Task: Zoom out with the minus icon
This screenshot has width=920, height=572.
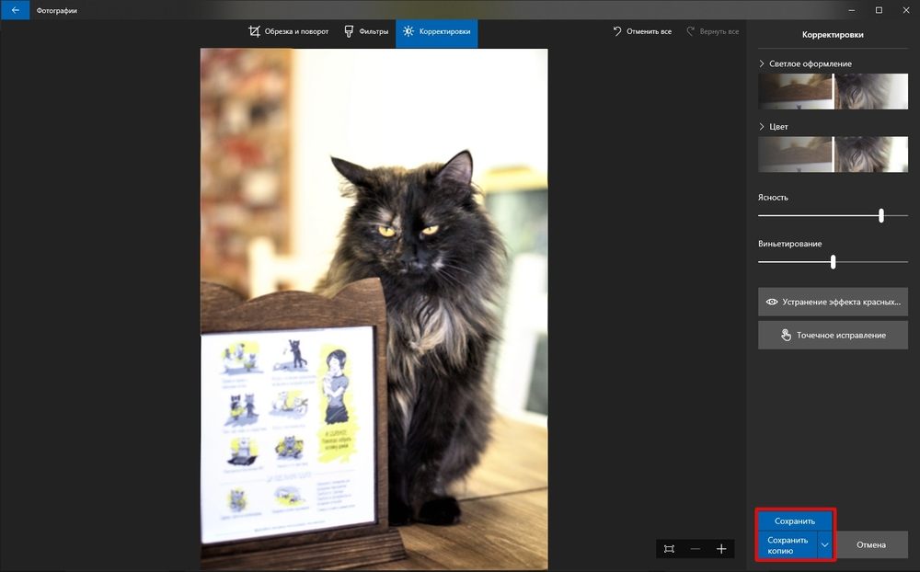Action: 696,549
